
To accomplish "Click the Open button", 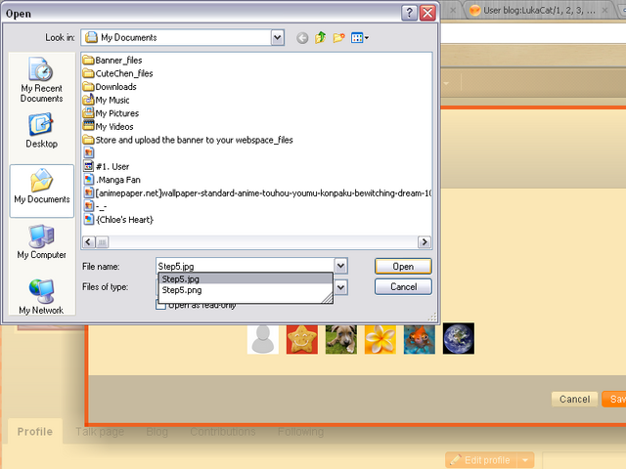I will click(x=403, y=267).
